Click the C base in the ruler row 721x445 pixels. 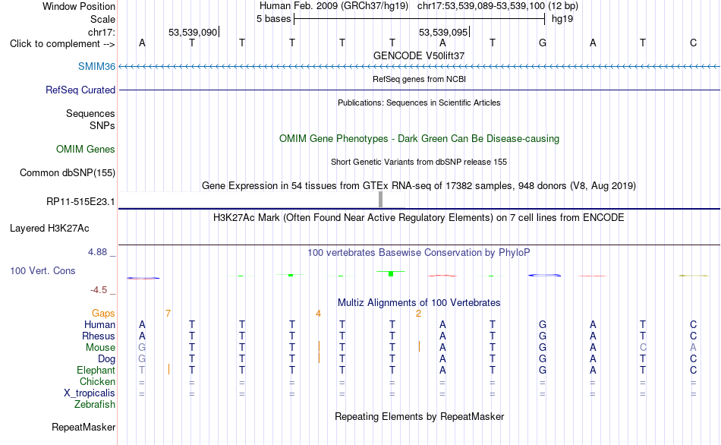click(x=694, y=43)
